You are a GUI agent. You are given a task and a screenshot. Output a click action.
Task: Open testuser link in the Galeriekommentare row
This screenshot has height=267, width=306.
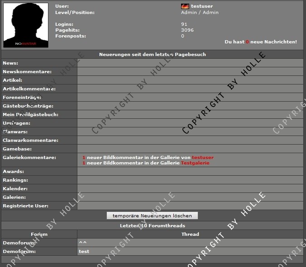click(x=202, y=157)
